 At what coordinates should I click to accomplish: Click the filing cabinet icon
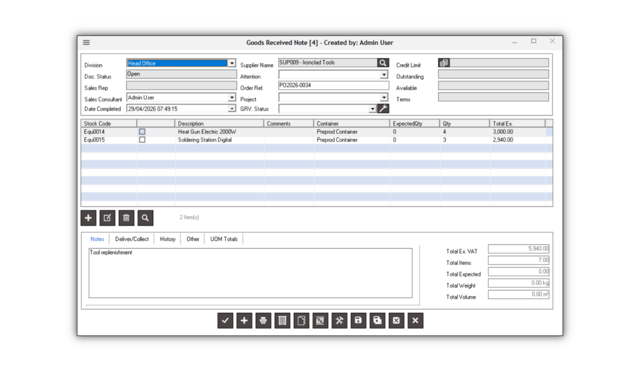pos(282,320)
